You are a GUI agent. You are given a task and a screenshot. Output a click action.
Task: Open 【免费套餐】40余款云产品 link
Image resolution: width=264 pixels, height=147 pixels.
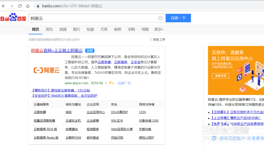(237, 124)
